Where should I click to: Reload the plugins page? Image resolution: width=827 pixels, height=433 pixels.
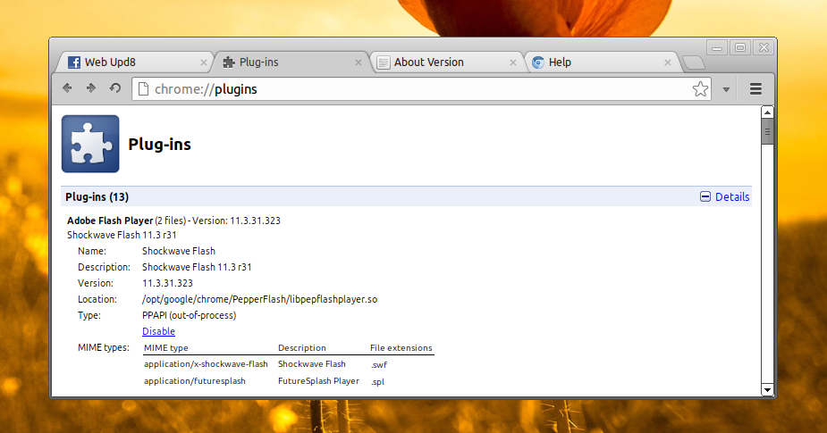(x=115, y=88)
